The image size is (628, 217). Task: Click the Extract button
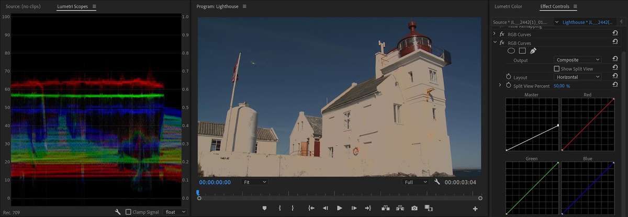tap(400, 208)
